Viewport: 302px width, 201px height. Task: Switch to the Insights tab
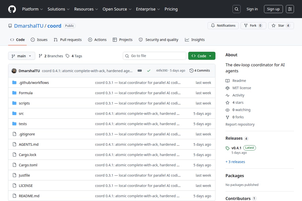tap(195, 40)
